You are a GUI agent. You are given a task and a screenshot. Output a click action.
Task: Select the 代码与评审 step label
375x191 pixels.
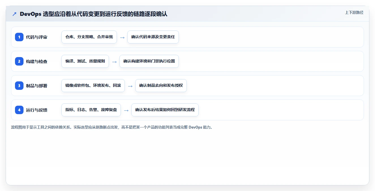(37, 37)
